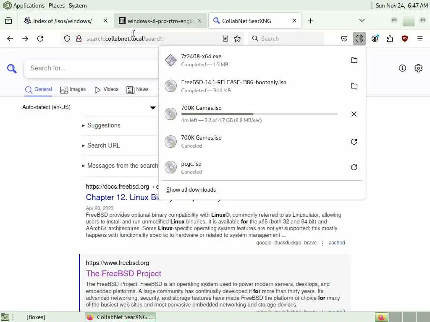
Task: Select the CollabNet SearXNG browser tab
Action: tap(255, 21)
